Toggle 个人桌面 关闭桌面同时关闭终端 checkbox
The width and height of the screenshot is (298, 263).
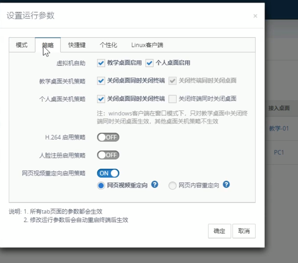tap(101, 99)
